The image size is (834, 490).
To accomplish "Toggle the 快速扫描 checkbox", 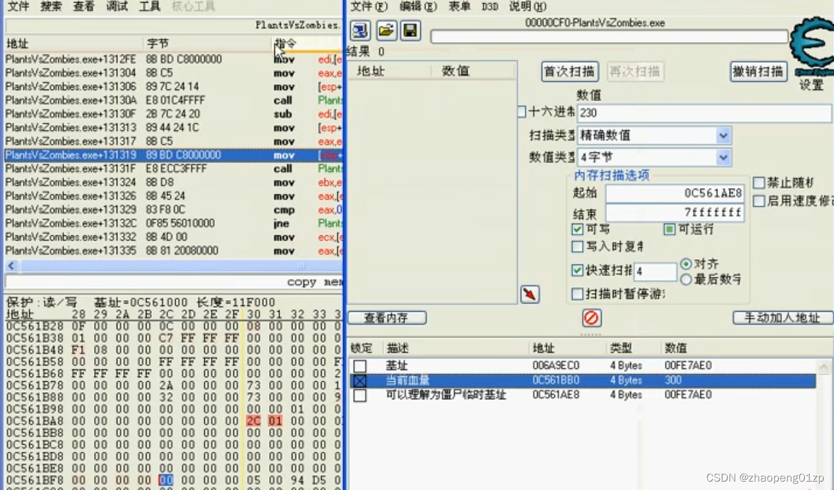I will coord(577,270).
